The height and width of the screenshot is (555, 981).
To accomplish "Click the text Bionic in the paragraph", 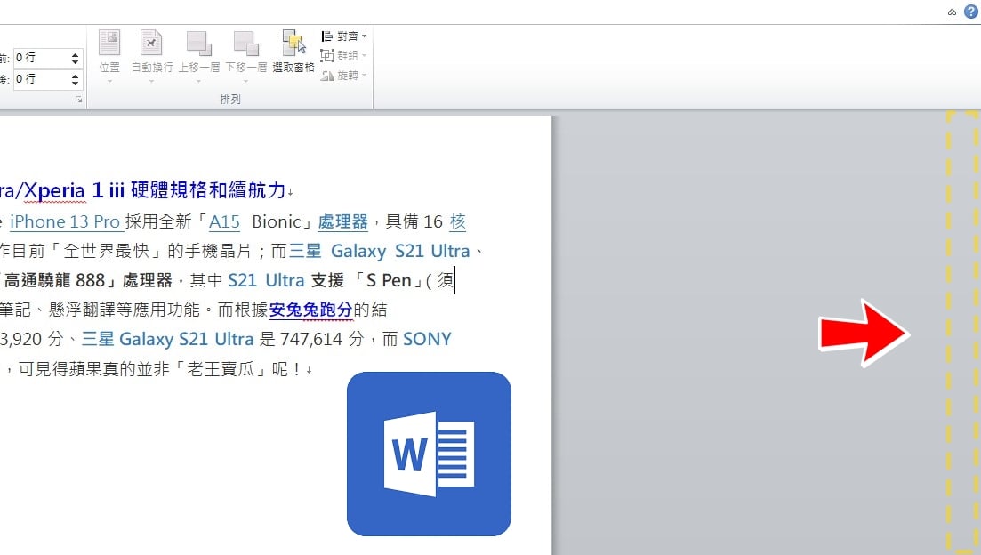I will pyautogui.click(x=277, y=221).
